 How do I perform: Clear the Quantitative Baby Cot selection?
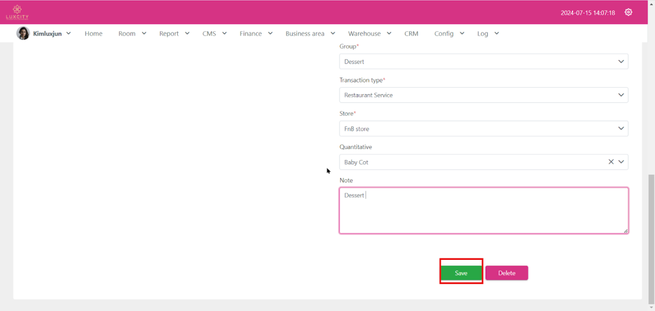[611, 162]
